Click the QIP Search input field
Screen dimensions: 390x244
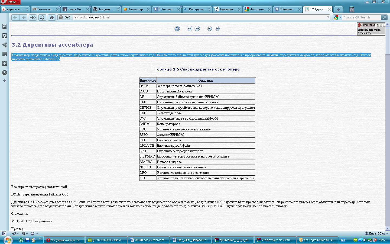[x=362, y=17]
